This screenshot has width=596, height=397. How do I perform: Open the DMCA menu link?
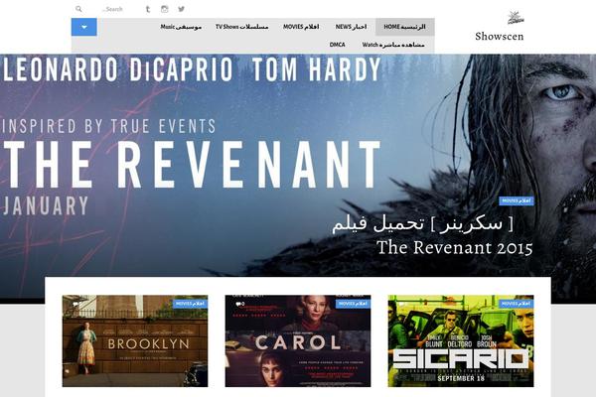click(x=337, y=45)
